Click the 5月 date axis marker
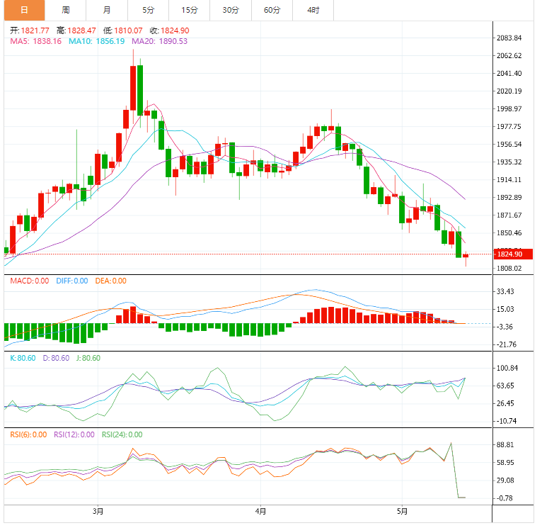Image resolution: width=542 pixels, height=528 pixels. [402, 511]
